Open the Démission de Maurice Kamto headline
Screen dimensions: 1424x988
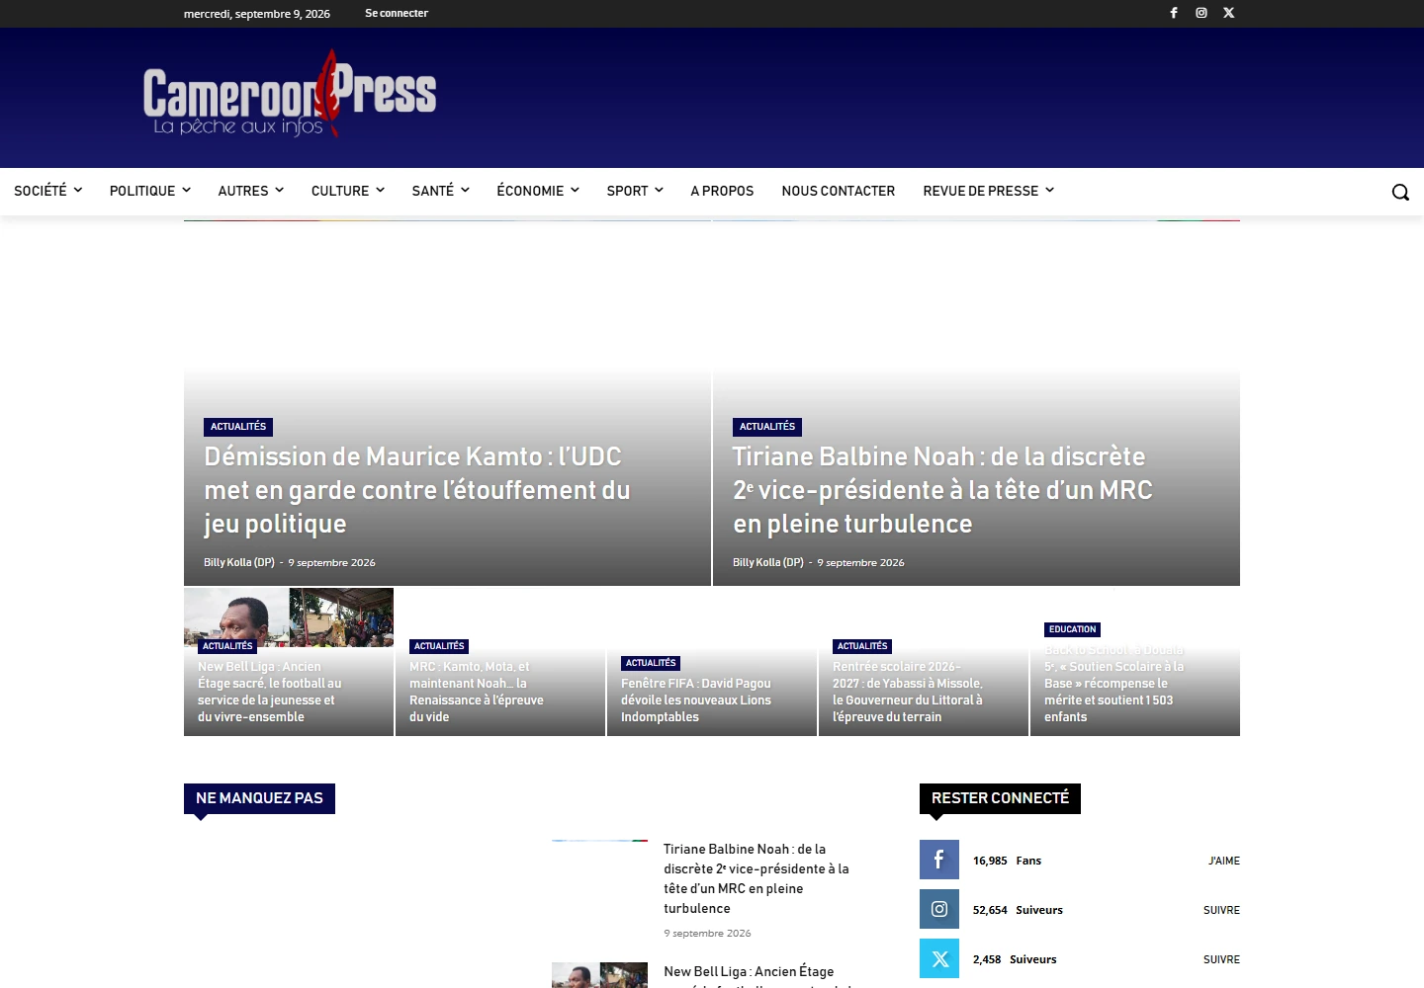point(417,490)
